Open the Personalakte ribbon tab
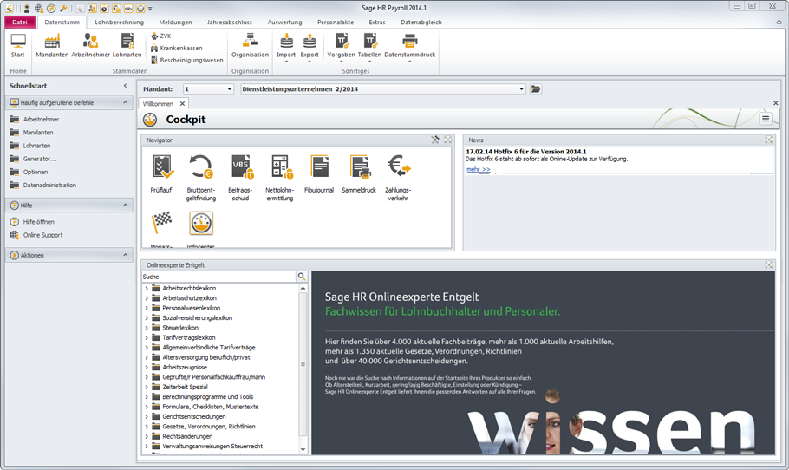Screen dimensions: 789x470 (x=335, y=22)
